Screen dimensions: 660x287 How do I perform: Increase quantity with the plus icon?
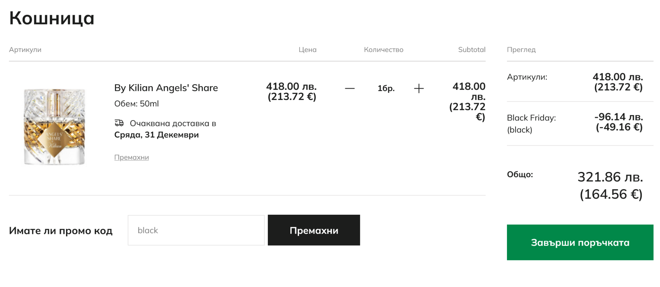[419, 88]
